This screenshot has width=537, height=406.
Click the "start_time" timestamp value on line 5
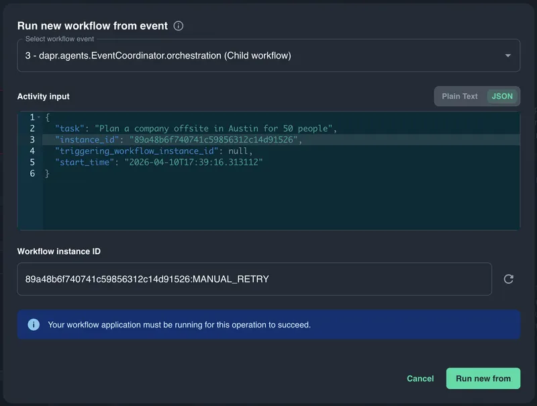[192, 163]
